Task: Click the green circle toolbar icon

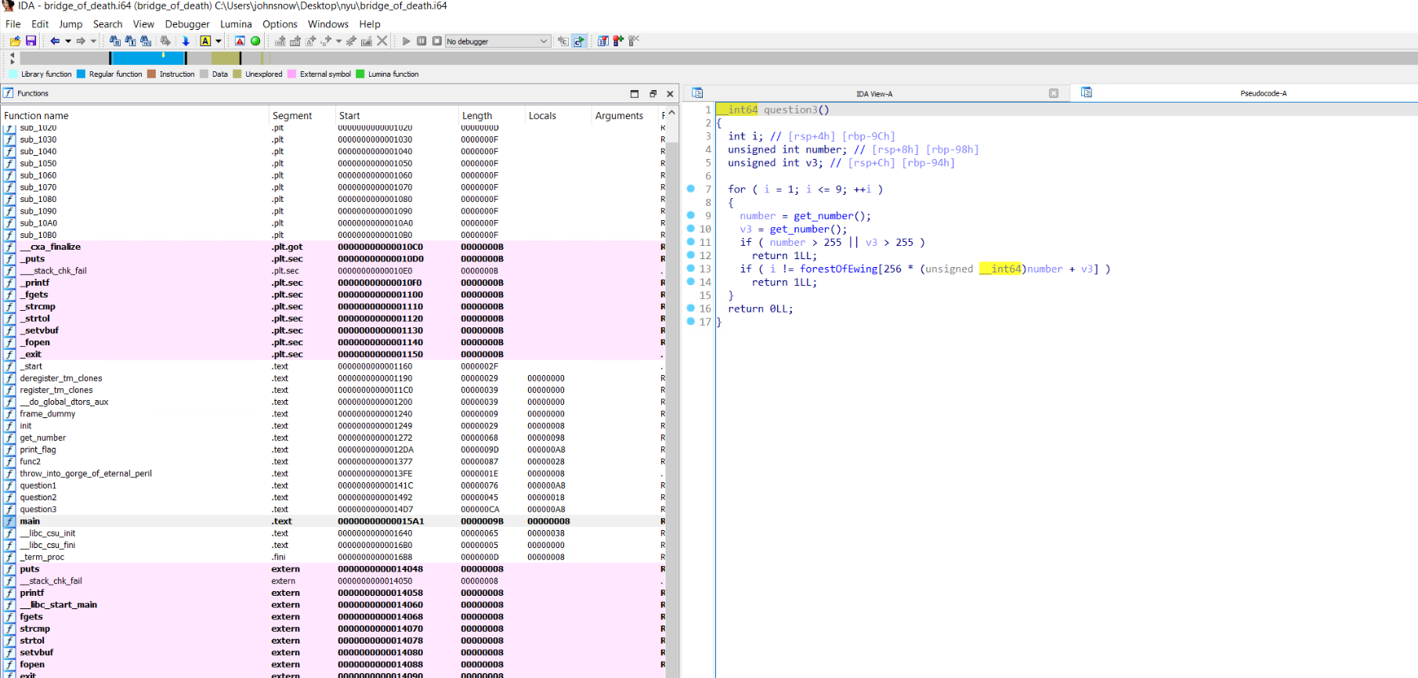Action: point(255,41)
